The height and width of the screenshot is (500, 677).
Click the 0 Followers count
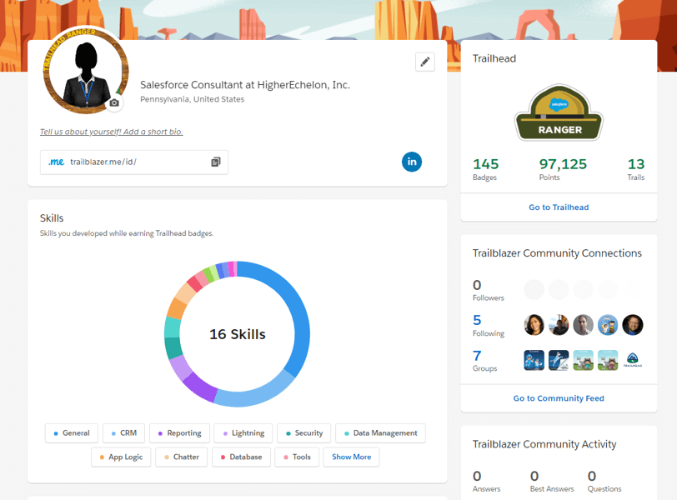pos(477,285)
